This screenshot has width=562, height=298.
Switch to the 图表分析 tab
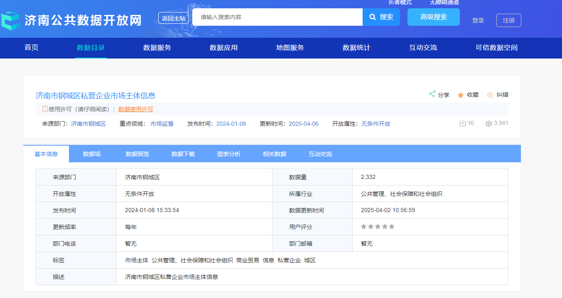pos(229,154)
